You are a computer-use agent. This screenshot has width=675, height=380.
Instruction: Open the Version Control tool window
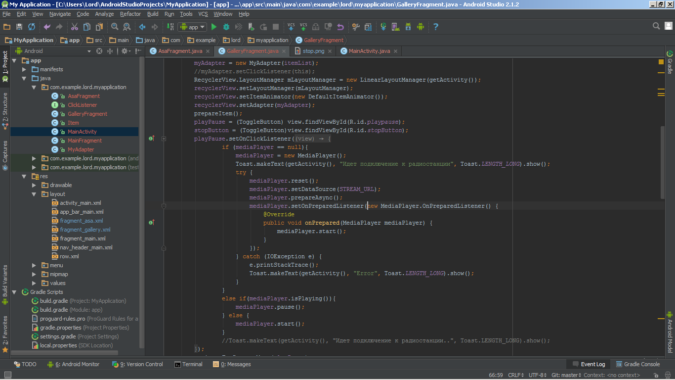click(x=137, y=364)
